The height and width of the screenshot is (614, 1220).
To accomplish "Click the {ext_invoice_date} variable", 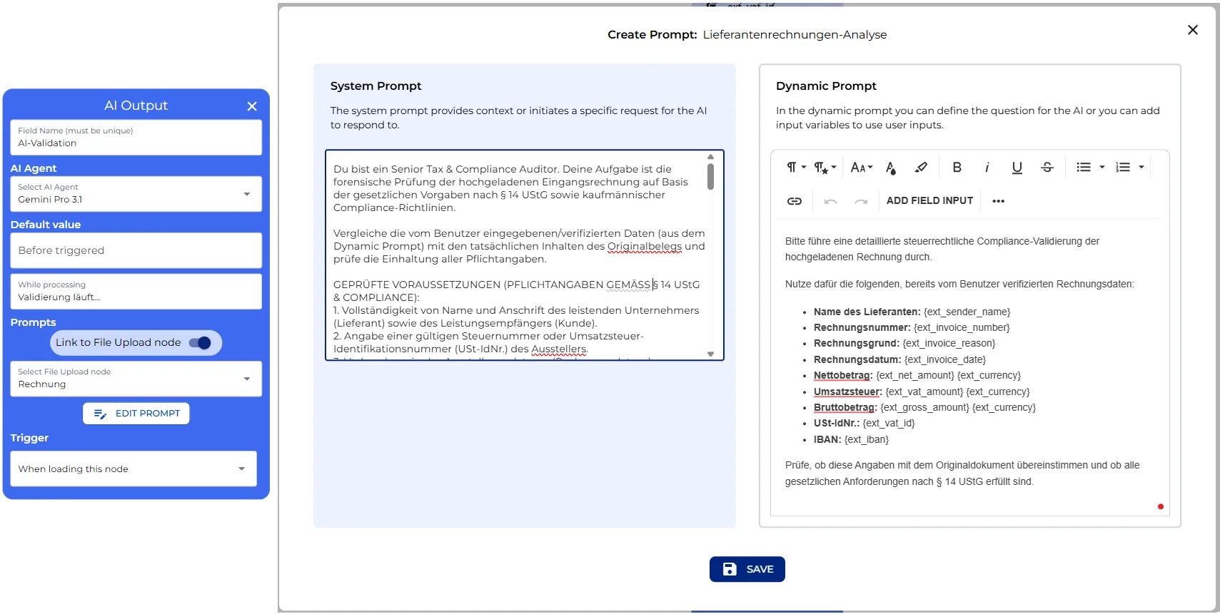I will click(x=944, y=359).
